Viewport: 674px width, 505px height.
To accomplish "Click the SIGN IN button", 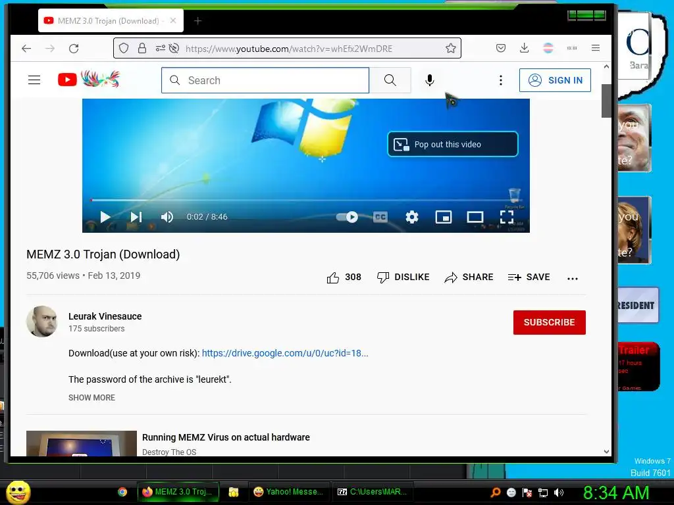I will pyautogui.click(x=555, y=80).
